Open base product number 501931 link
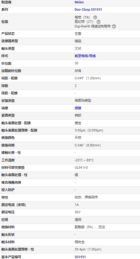 click(x=80, y=257)
